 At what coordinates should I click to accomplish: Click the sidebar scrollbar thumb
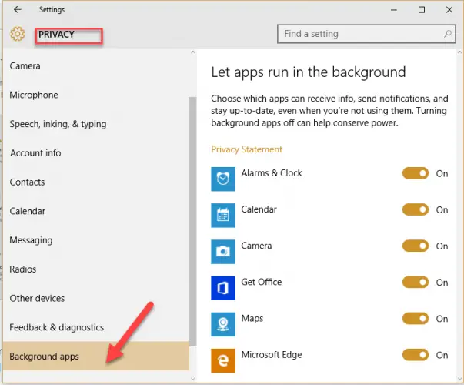coord(192,221)
